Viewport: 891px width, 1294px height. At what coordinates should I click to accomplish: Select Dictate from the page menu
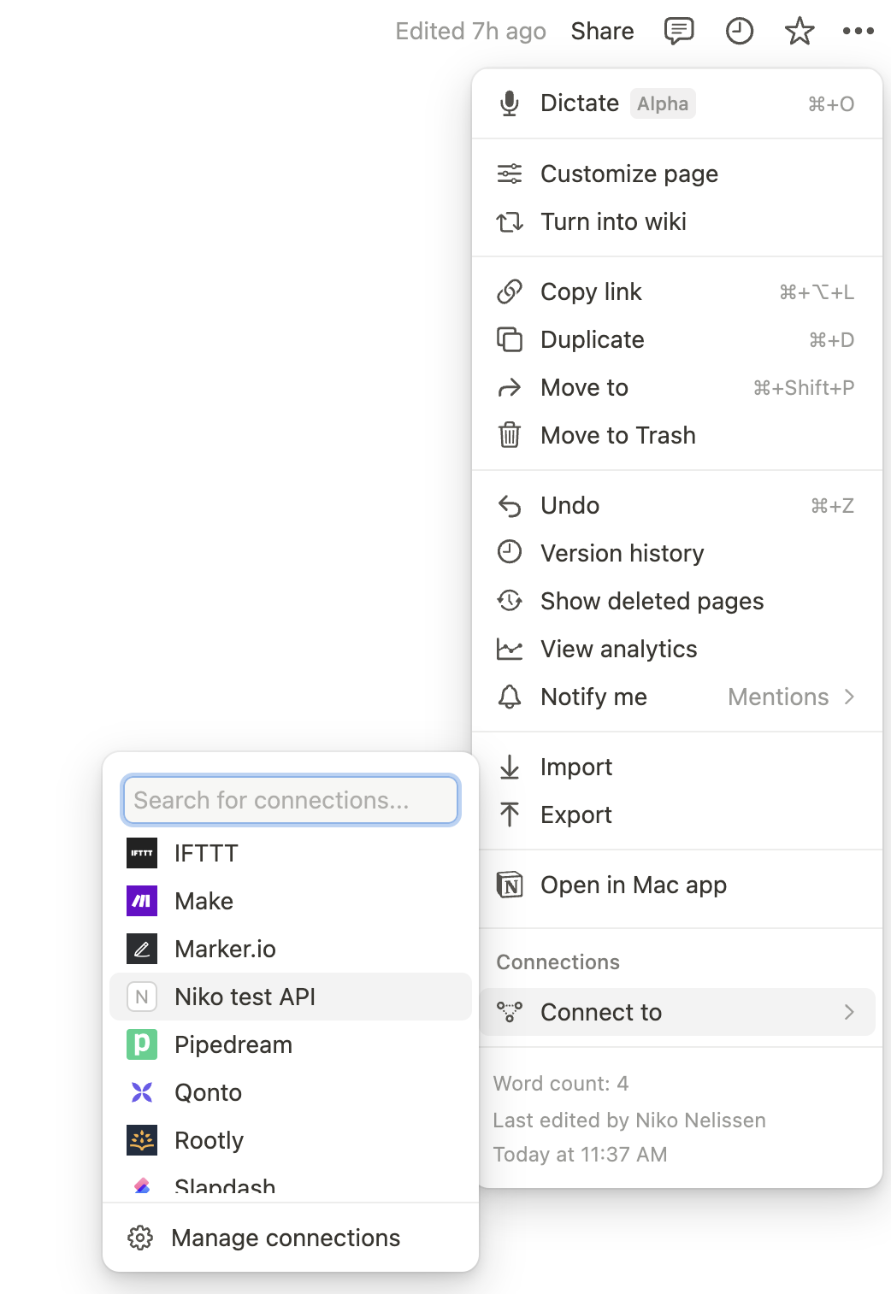[677, 103]
